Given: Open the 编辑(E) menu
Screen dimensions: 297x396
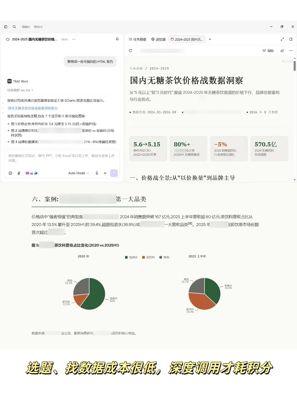Looking at the screenshot, I should coord(26,27).
